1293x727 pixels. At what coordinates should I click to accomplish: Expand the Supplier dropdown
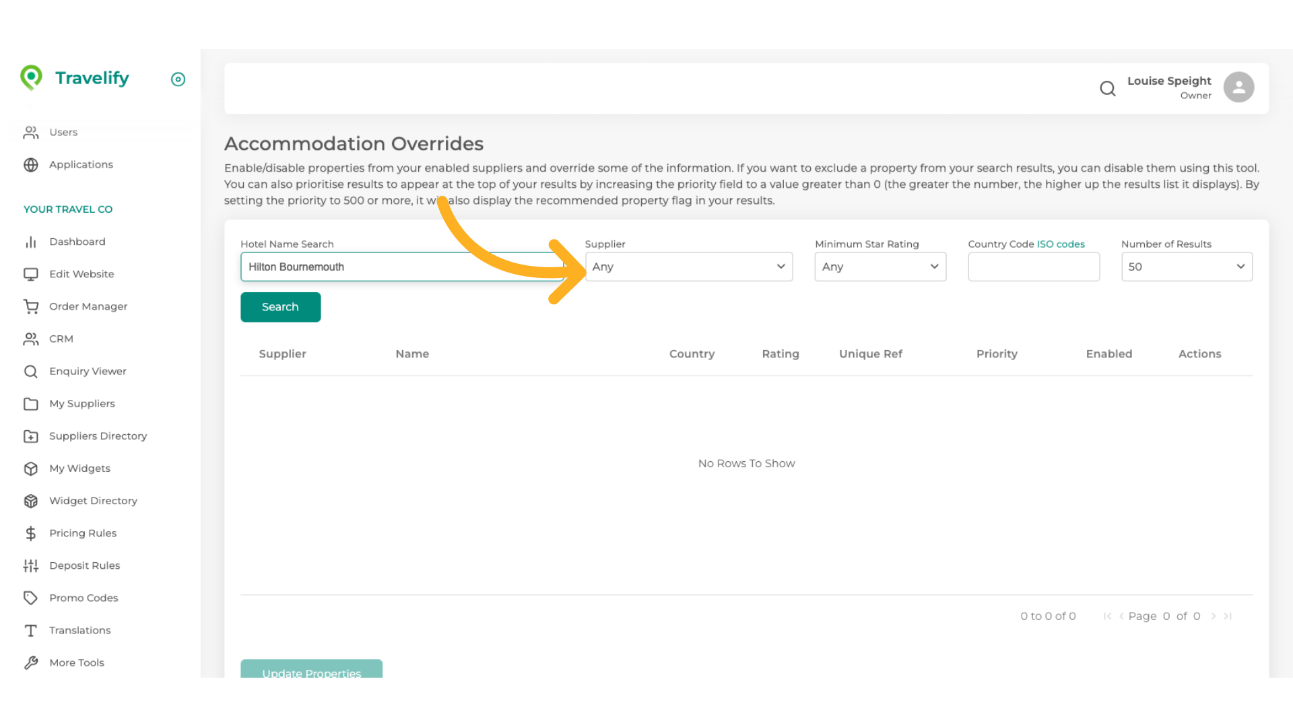click(688, 267)
